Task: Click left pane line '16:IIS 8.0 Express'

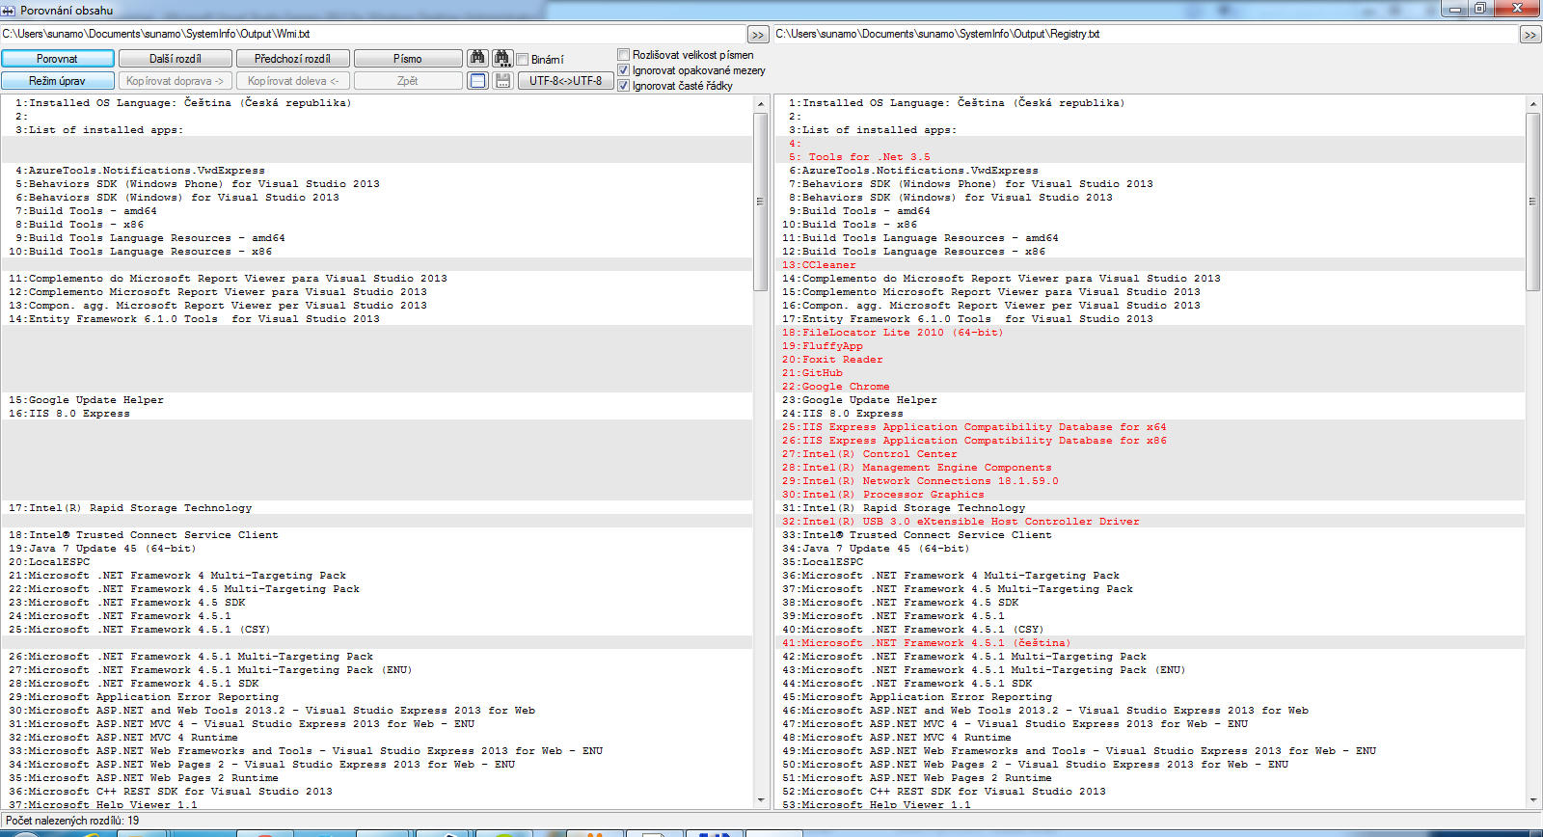Action: (x=376, y=414)
